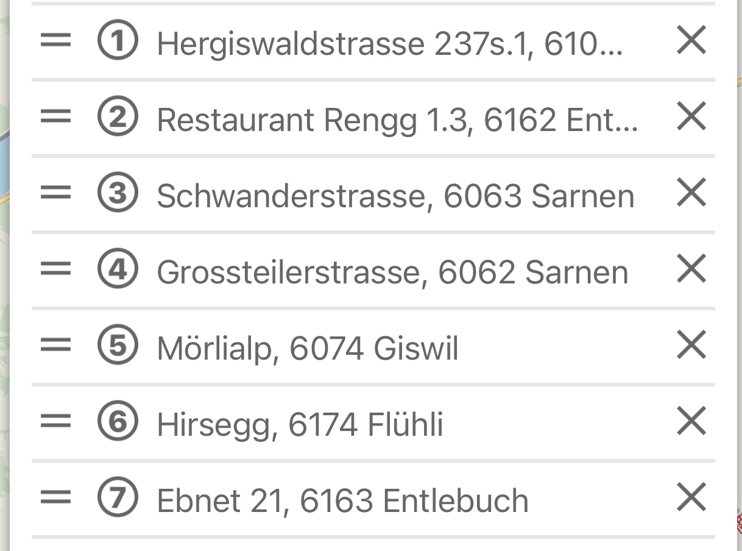The image size is (742, 551).
Task: Click the Mörlialp row reorder handle
Action: coord(55,345)
